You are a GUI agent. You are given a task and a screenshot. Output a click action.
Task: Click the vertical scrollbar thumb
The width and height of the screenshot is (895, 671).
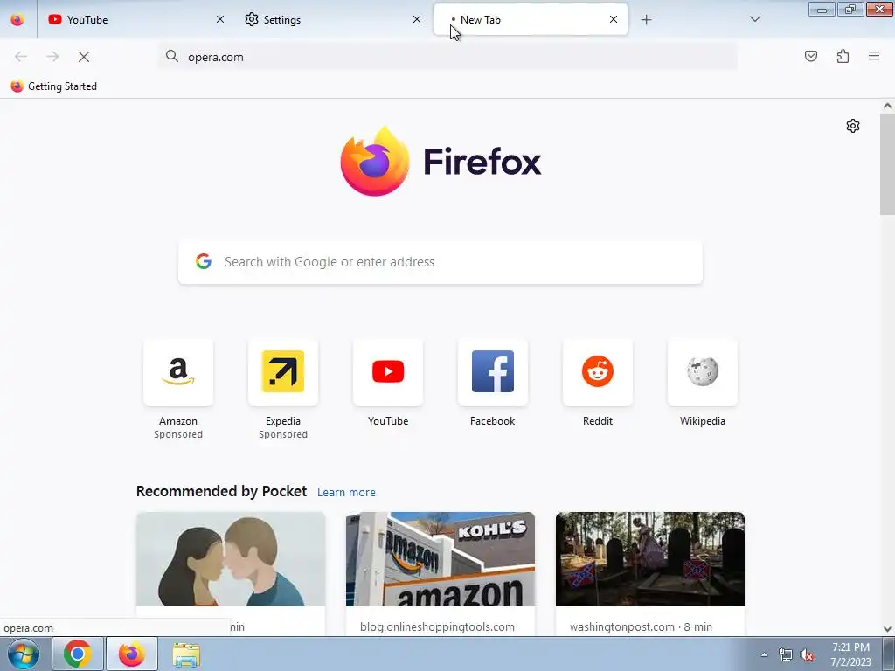point(887,163)
